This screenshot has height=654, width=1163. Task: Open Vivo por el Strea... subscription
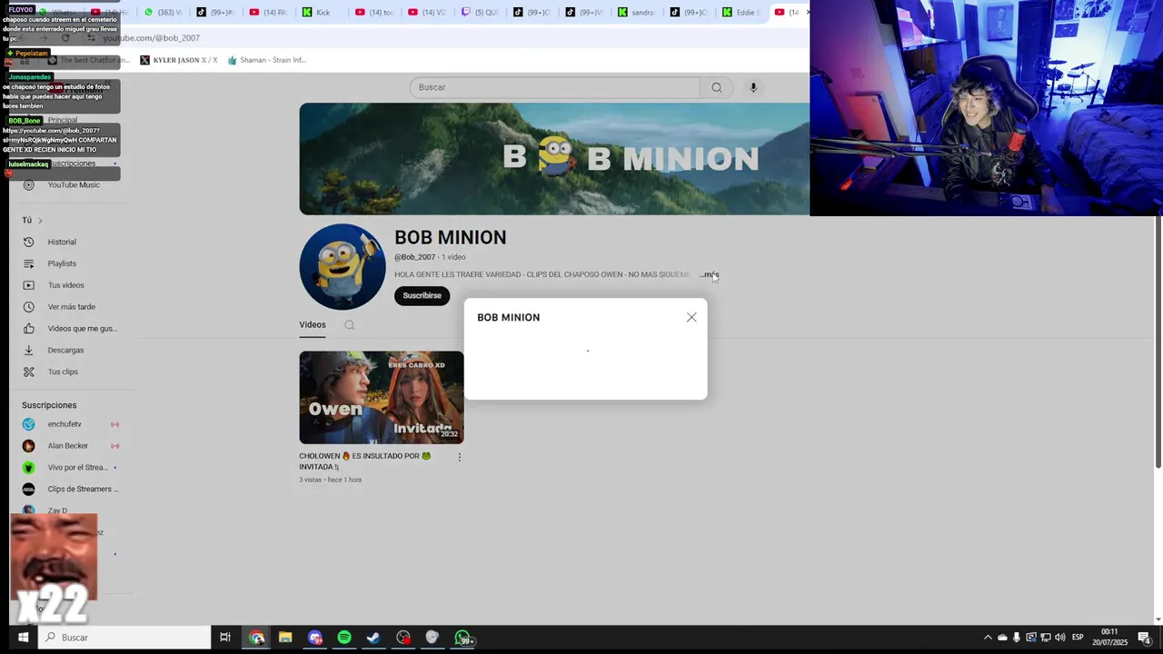[77, 468]
